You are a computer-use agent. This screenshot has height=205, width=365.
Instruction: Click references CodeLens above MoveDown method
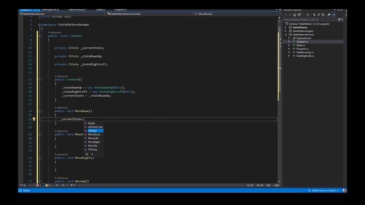click(61, 108)
